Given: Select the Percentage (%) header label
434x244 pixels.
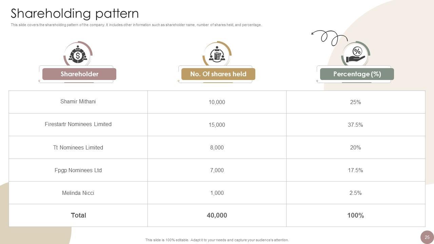Looking at the screenshot, I should [x=357, y=74].
